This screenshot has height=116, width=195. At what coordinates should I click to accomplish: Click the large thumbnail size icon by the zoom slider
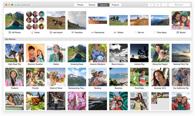coord(29,5)
